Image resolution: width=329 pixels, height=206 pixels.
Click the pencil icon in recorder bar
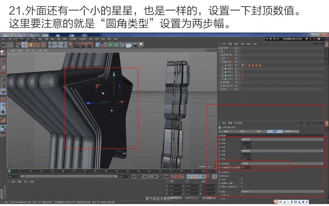click(306, 39)
